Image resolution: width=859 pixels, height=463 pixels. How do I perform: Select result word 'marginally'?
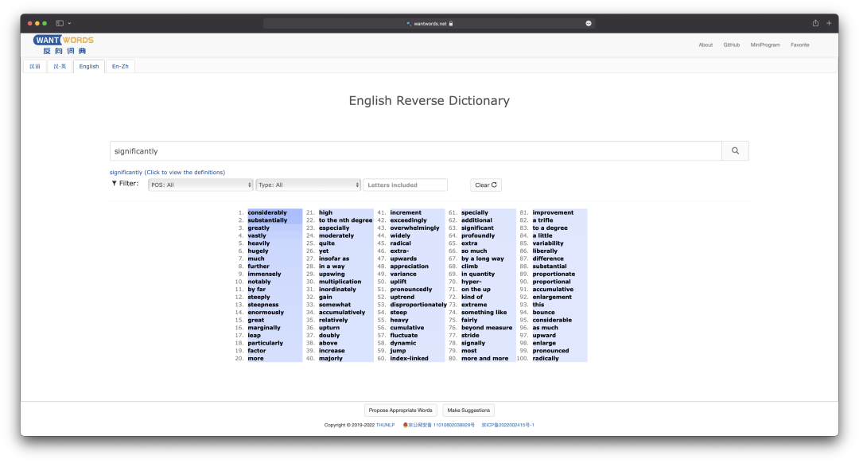264,328
